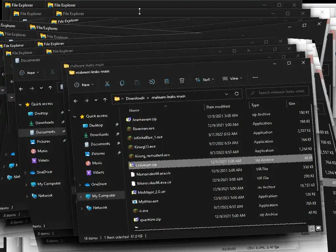This screenshot has height=252, width=336.
Task: Click the horizontal scrollbar under the file list
Action: coord(221,227)
